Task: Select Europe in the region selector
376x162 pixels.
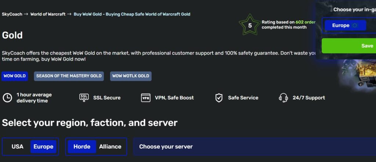Action: pos(43,147)
